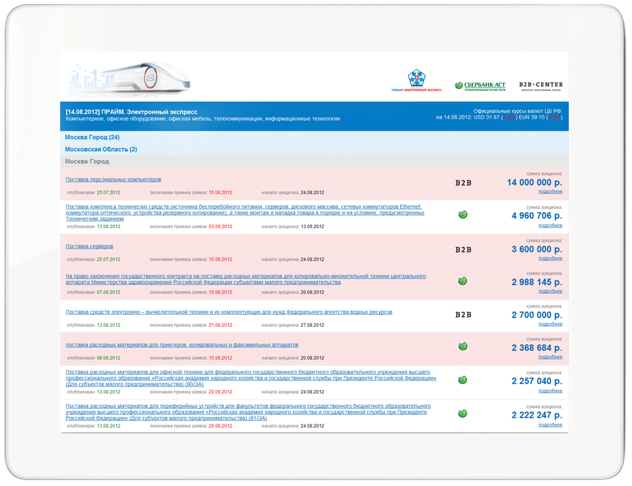The width and height of the screenshot is (632, 486).
Task: Open Ministry of Health consumables contract link
Action: click(246, 279)
